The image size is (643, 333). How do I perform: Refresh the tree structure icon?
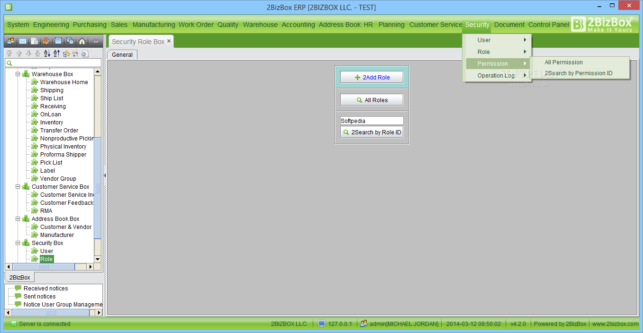pyautogui.click(x=66, y=53)
